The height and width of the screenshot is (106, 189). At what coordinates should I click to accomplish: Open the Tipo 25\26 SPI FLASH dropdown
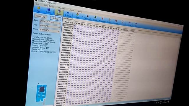(x=50, y=22)
